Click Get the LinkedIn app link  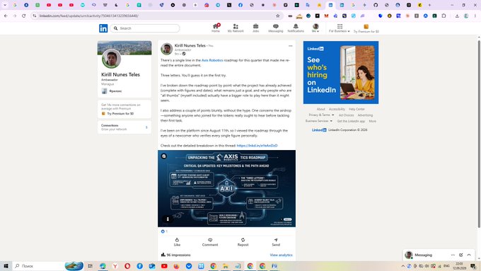click(351, 121)
